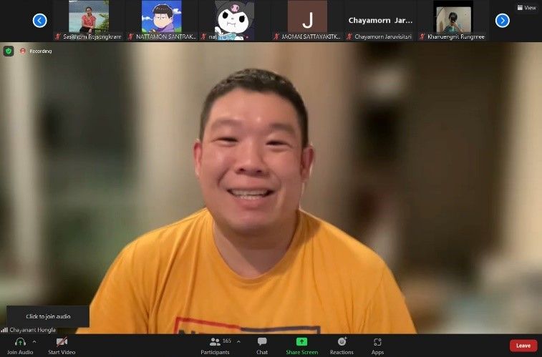Click the "Click to join audio" tooltip
This screenshot has height=357, width=542.
pos(48,316)
